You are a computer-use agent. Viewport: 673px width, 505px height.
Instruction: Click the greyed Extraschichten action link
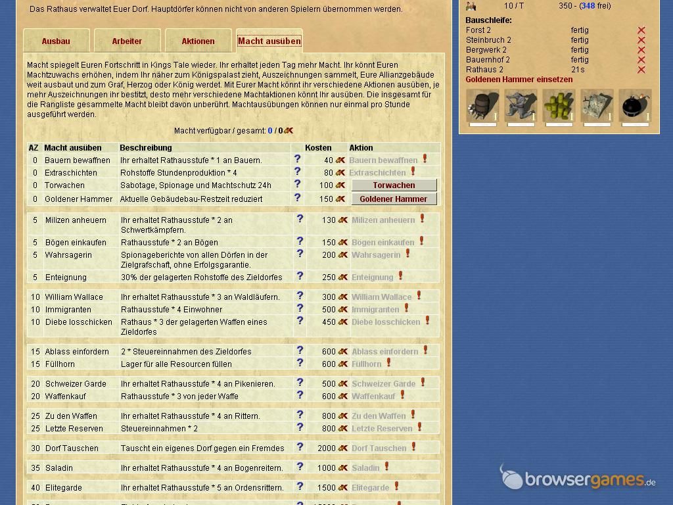(x=377, y=173)
